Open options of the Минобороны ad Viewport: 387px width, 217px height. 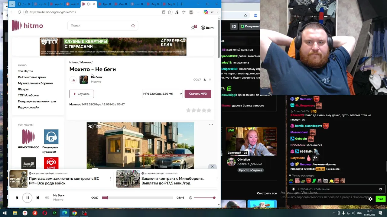(x=217, y=179)
